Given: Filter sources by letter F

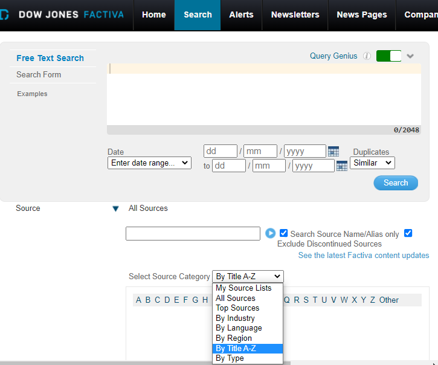Looking at the screenshot, I should [185, 300].
